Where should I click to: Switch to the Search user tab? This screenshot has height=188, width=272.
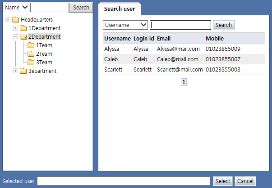click(119, 9)
